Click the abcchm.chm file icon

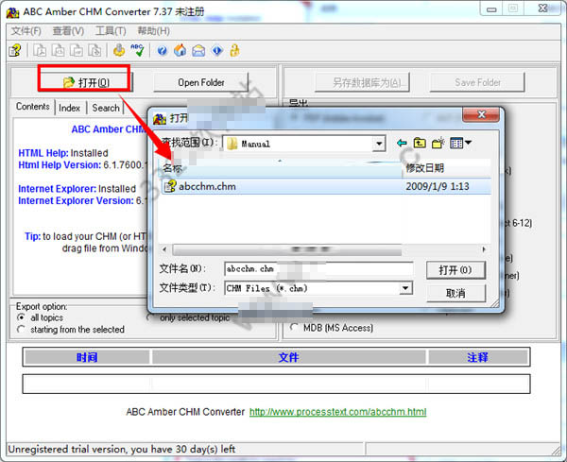170,186
